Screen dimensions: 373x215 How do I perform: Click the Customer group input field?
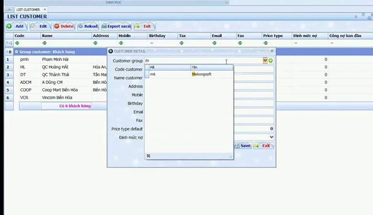coord(201,61)
